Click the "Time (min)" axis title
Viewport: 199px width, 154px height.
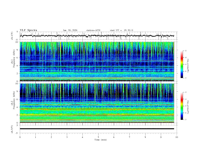pyautogui.click(x=101, y=140)
